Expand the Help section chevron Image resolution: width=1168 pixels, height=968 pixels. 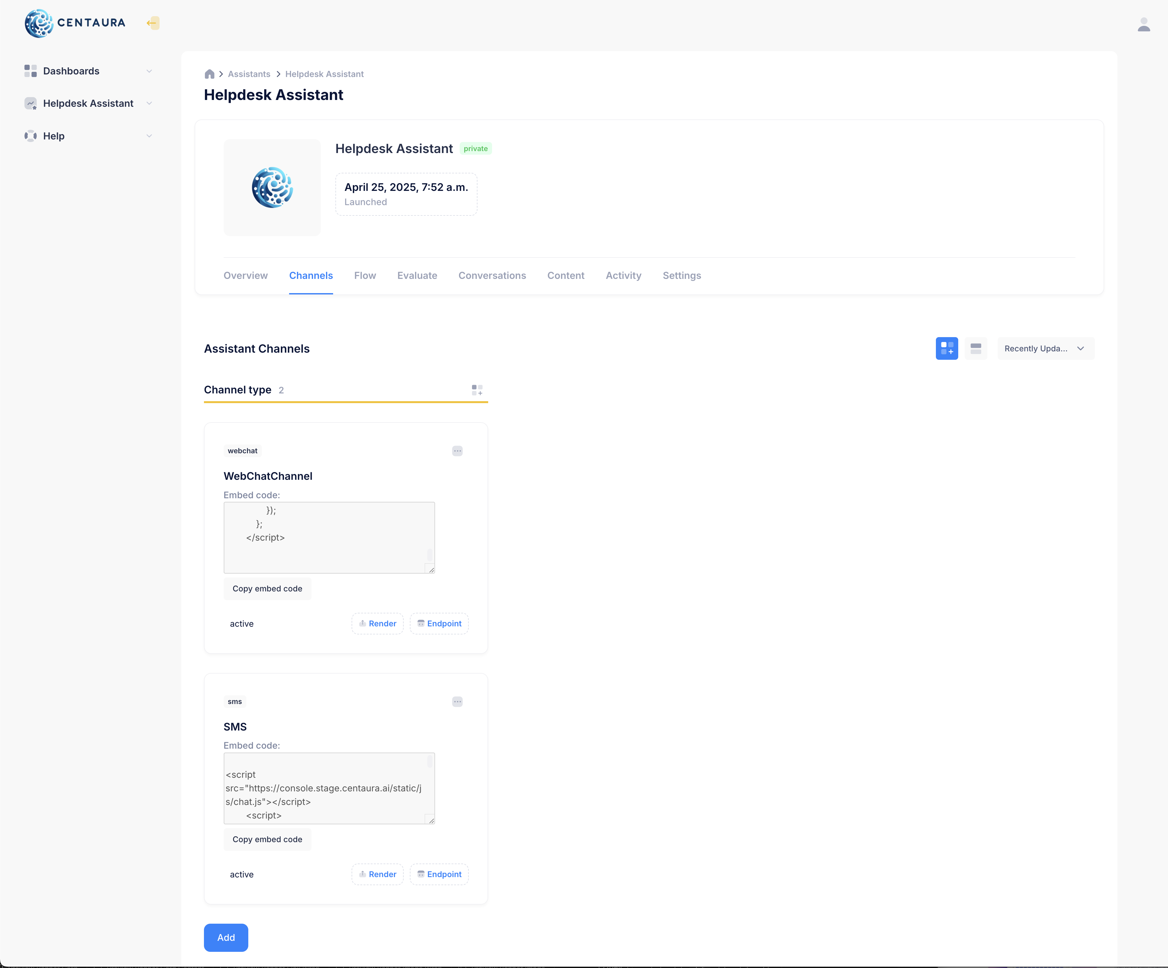pyautogui.click(x=149, y=136)
